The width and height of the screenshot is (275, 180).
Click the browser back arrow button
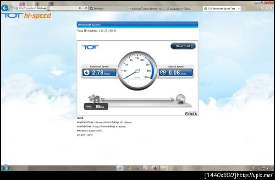point(5,8)
